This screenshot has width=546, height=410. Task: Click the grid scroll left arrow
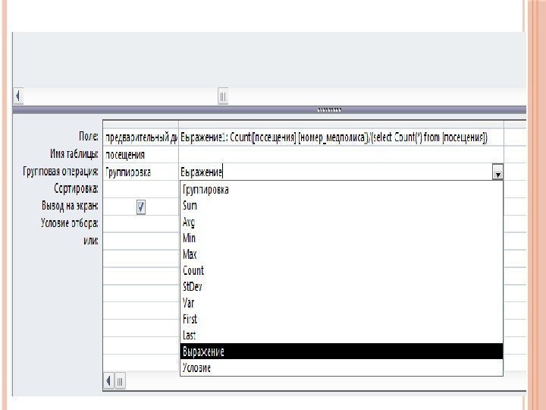[108, 380]
